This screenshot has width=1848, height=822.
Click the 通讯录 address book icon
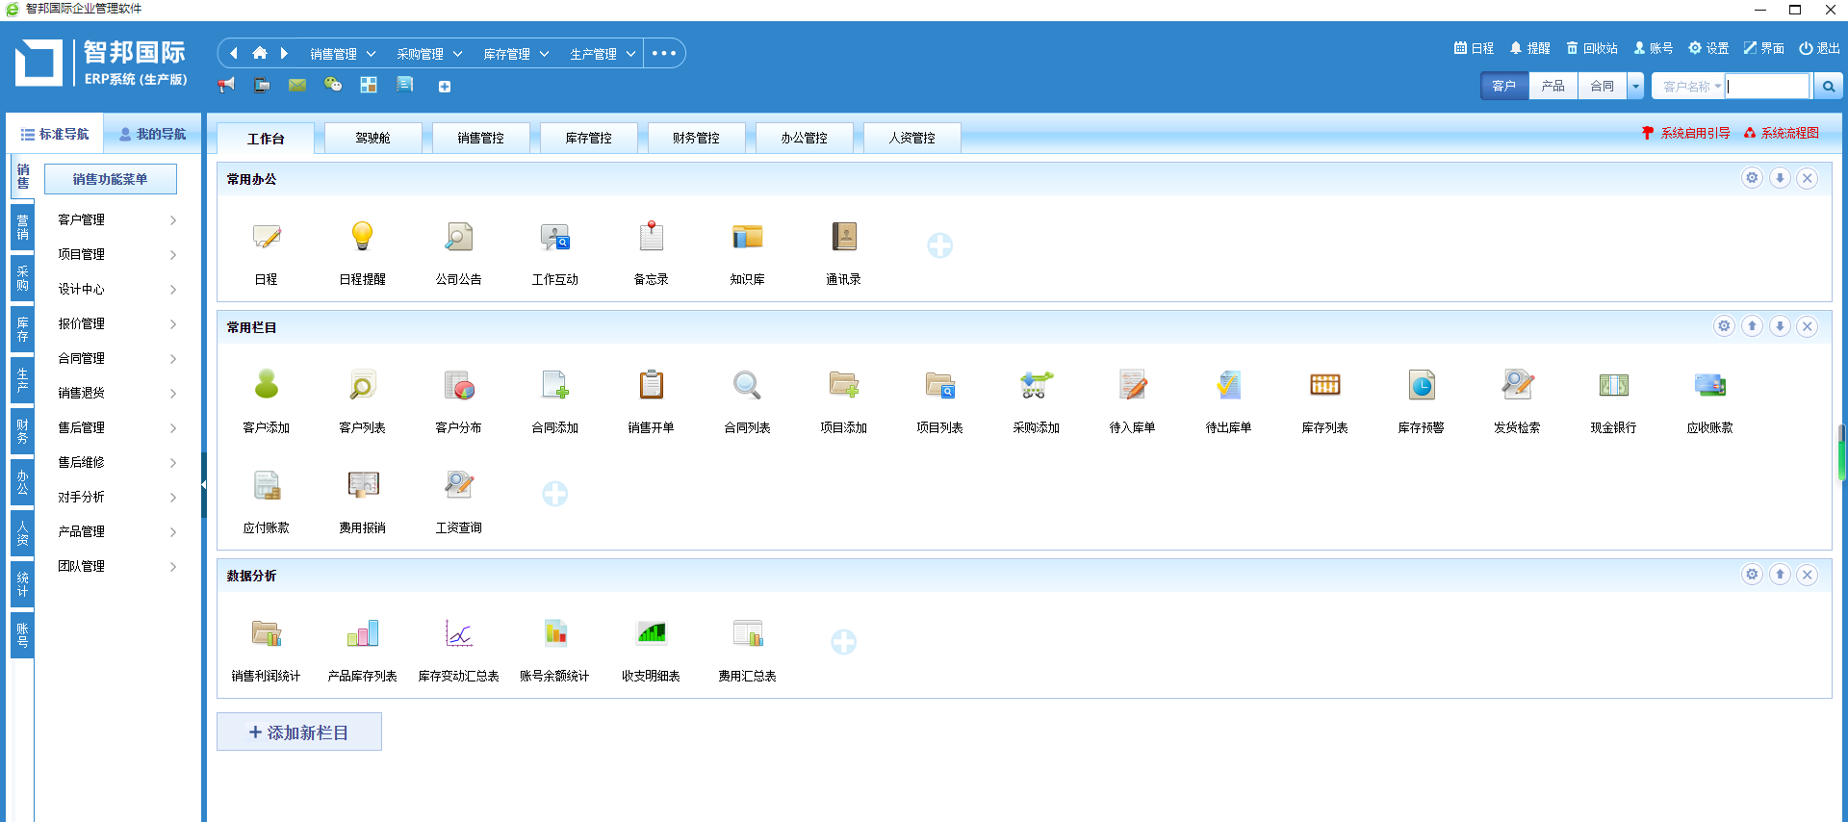tap(843, 238)
